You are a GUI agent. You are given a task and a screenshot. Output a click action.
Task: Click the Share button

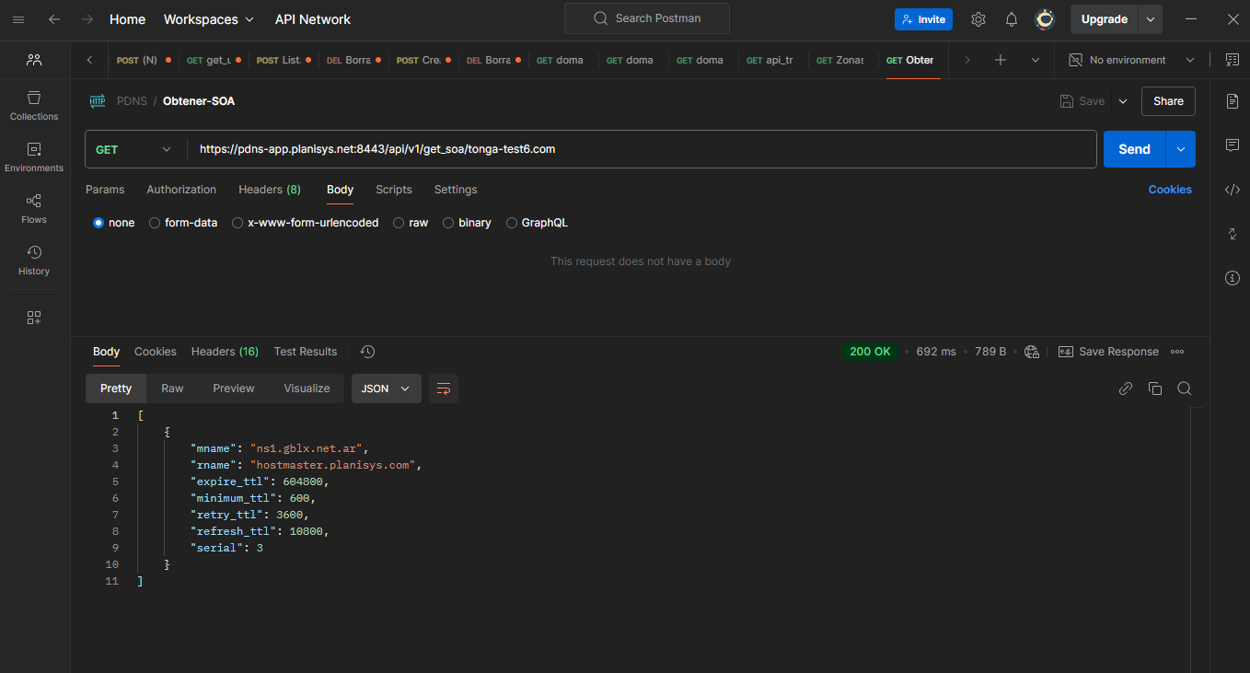coord(1168,101)
